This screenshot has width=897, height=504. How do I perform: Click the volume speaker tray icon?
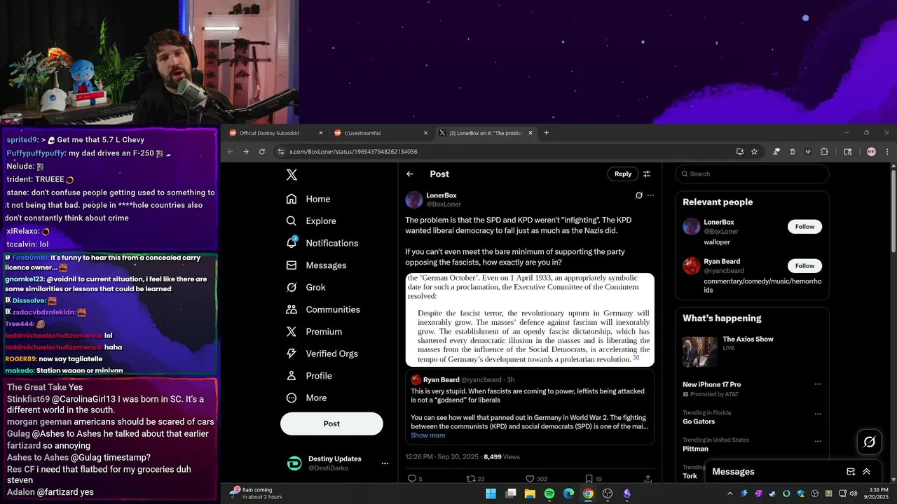click(855, 493)
